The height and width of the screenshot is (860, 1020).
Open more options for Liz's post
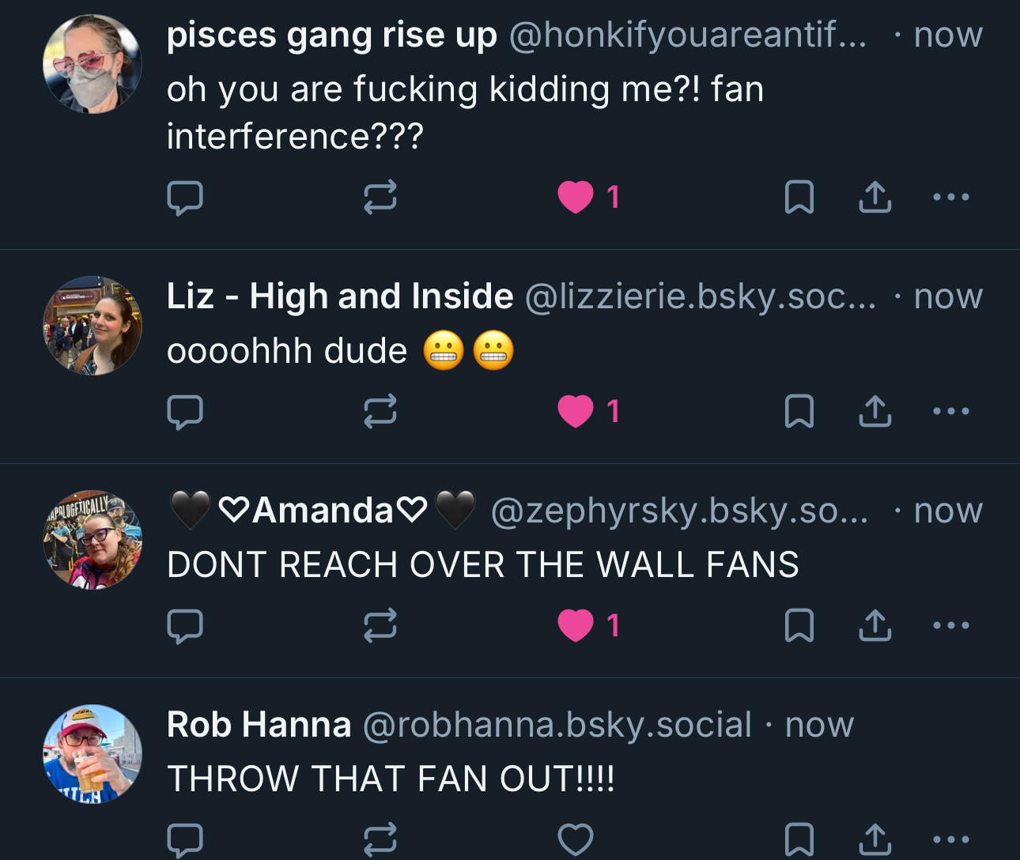[x=950, y=412]
